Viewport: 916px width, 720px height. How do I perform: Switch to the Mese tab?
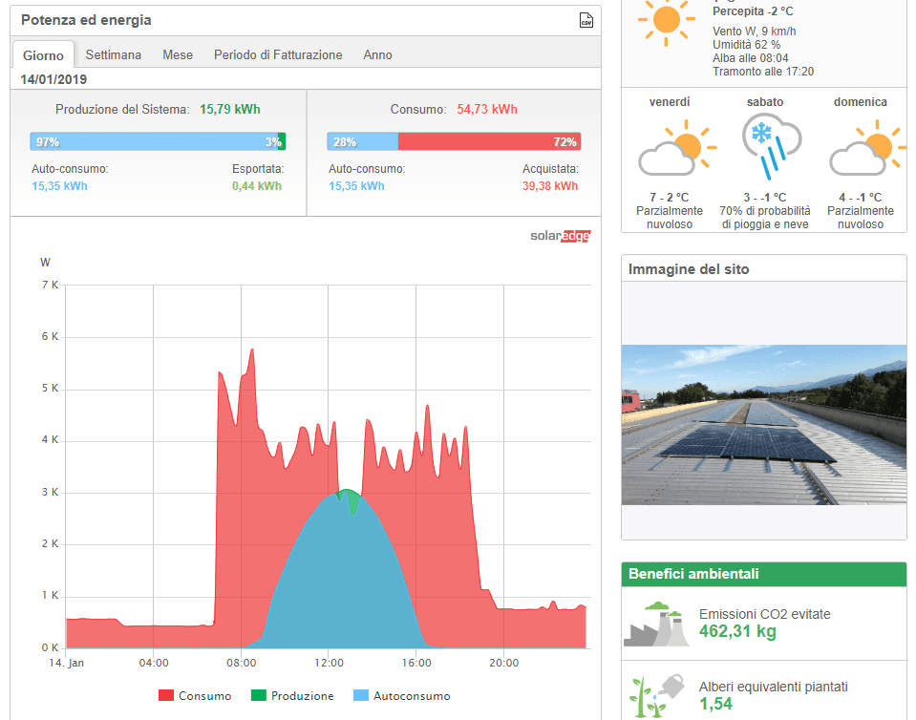point(178,54)
